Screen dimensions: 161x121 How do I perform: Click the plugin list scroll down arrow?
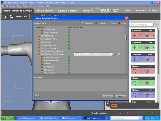(x=126, y=72)
